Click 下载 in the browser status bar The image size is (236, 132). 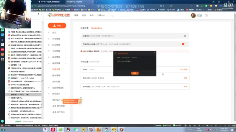[x=207, y=126]
